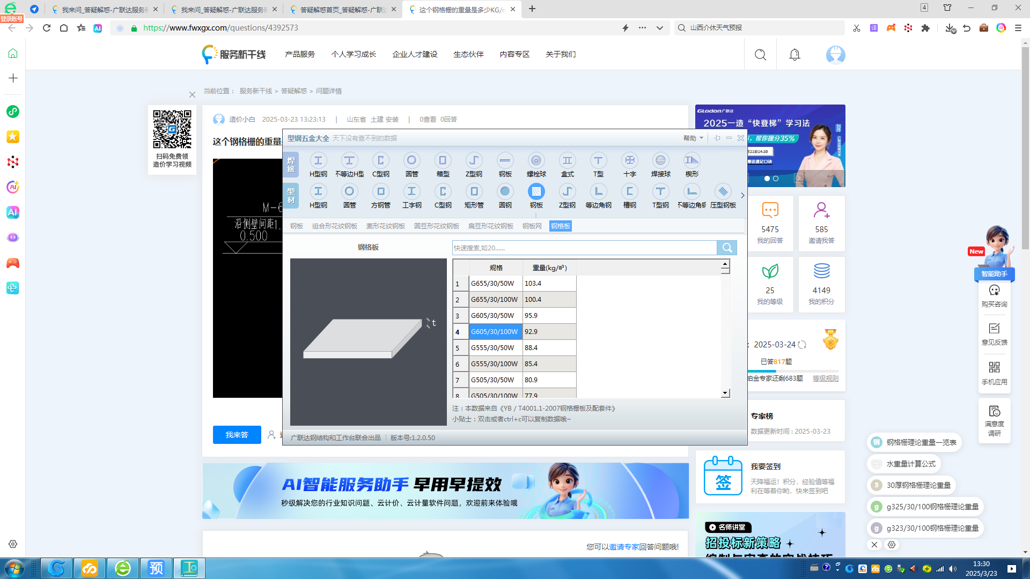
Task: Click Windows Start button
Action: (x=13, y=568)
